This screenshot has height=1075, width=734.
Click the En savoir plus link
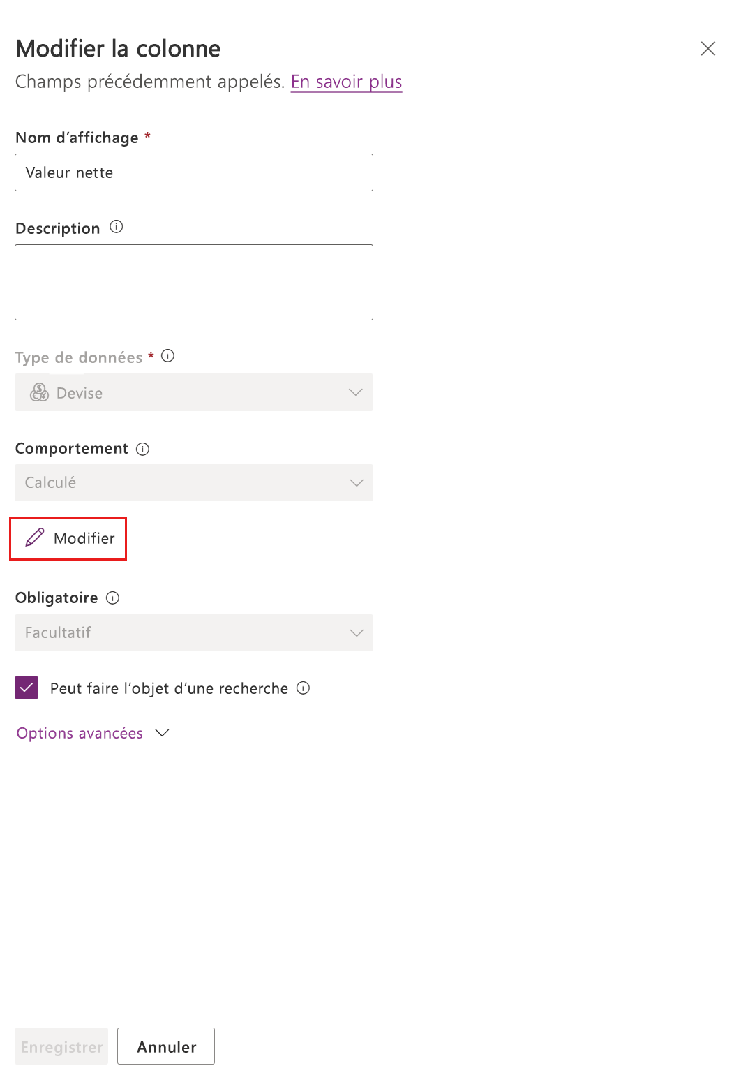(346, 82)
